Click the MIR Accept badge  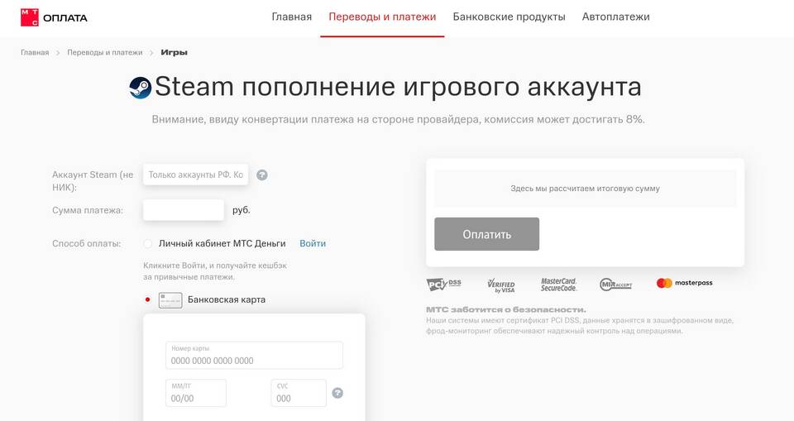point(615,285)
